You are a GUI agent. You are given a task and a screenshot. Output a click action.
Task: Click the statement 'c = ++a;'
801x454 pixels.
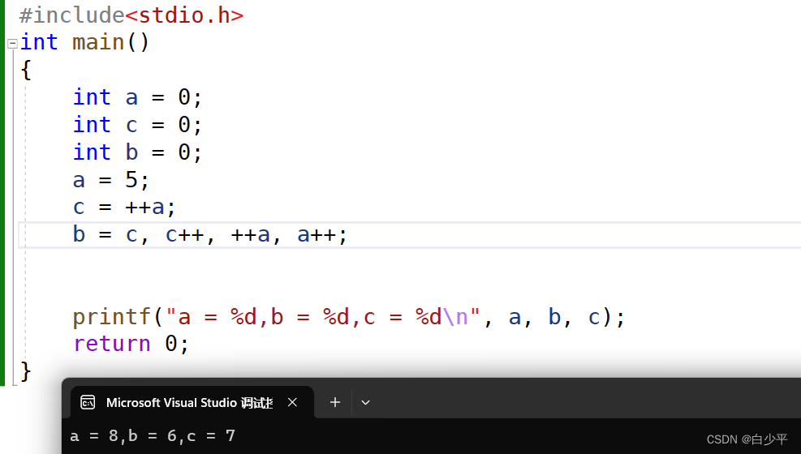[x=124, y=207]
